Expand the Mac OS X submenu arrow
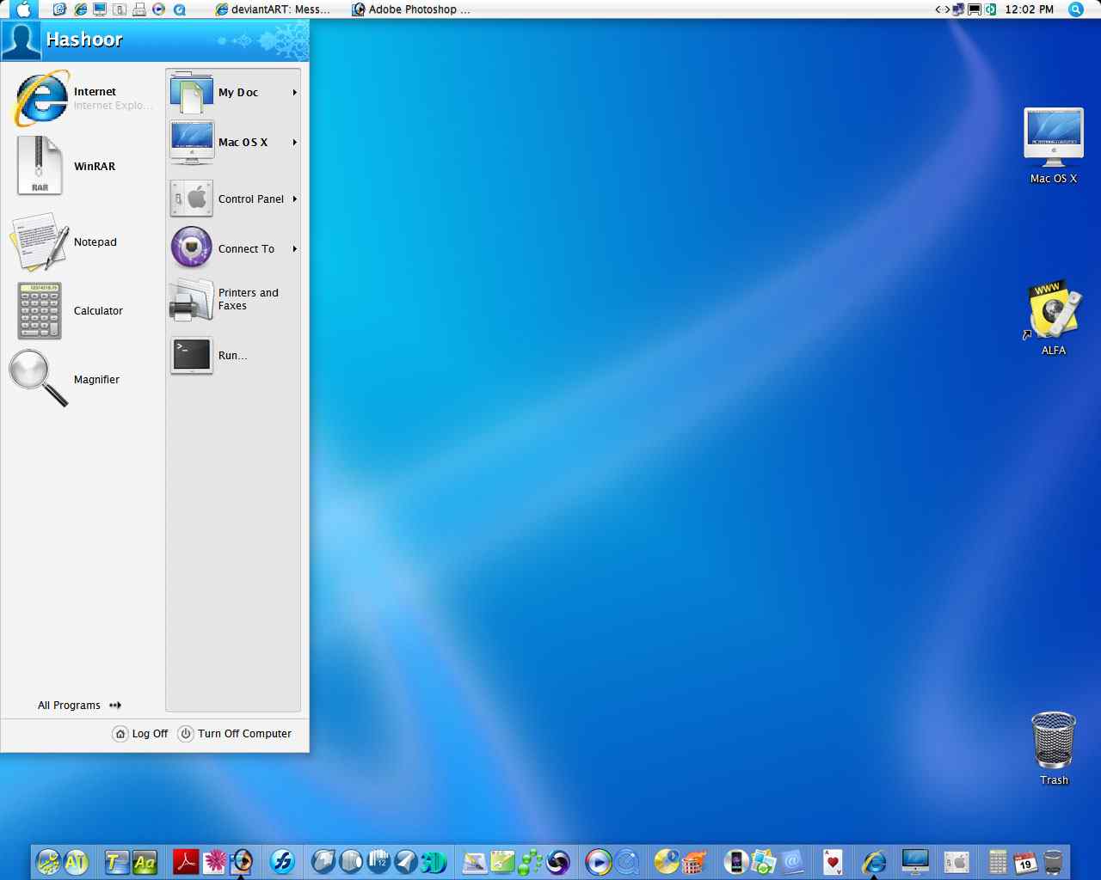Viewport: 1101px width, 880px height. (295, 143)
